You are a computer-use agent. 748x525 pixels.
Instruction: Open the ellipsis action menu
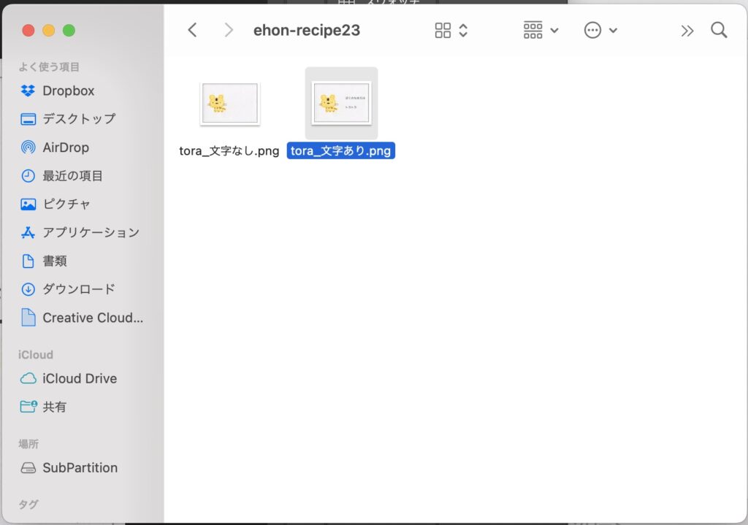(x=600, y=30)
